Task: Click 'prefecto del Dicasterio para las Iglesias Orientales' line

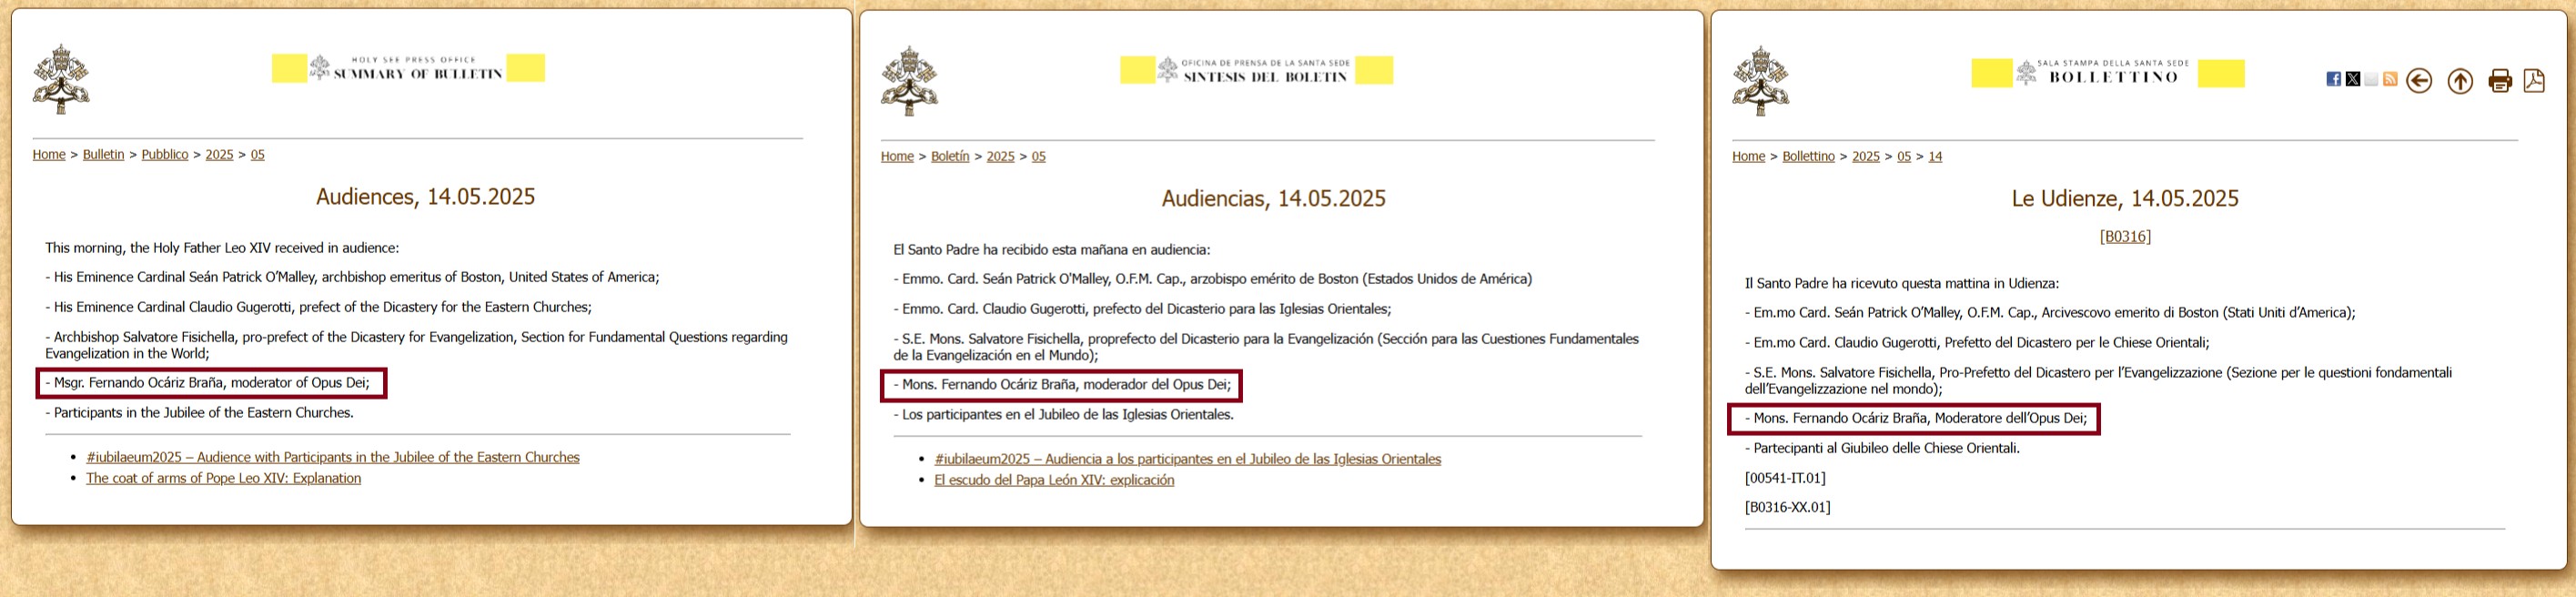Action: [x=1142, y=309]
